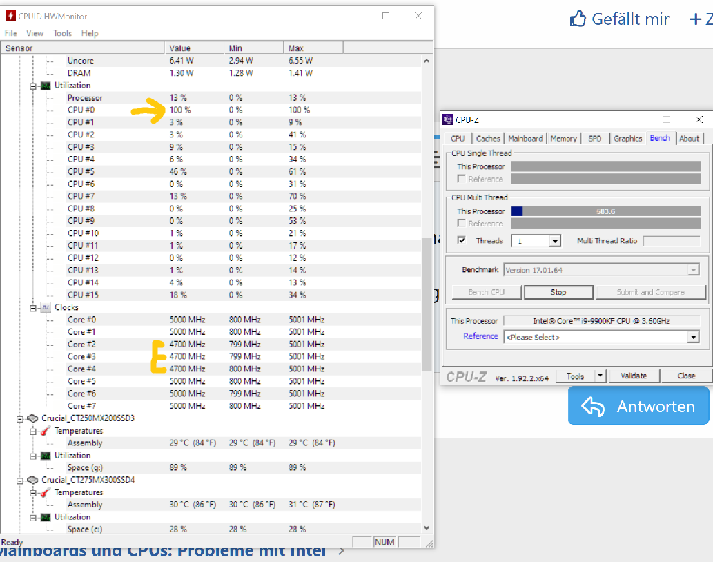Collapse the Crucial_CT275MX300SSD4 node
Screen dimensions: 713x562
[19, 480]
